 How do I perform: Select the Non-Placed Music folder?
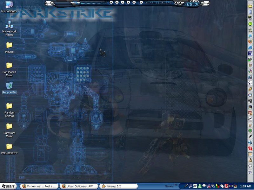coord(9,69)
